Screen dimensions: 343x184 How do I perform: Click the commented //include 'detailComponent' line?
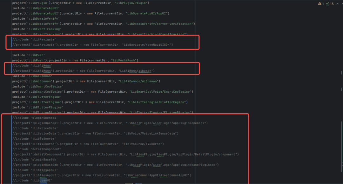[x=37, y=149]
